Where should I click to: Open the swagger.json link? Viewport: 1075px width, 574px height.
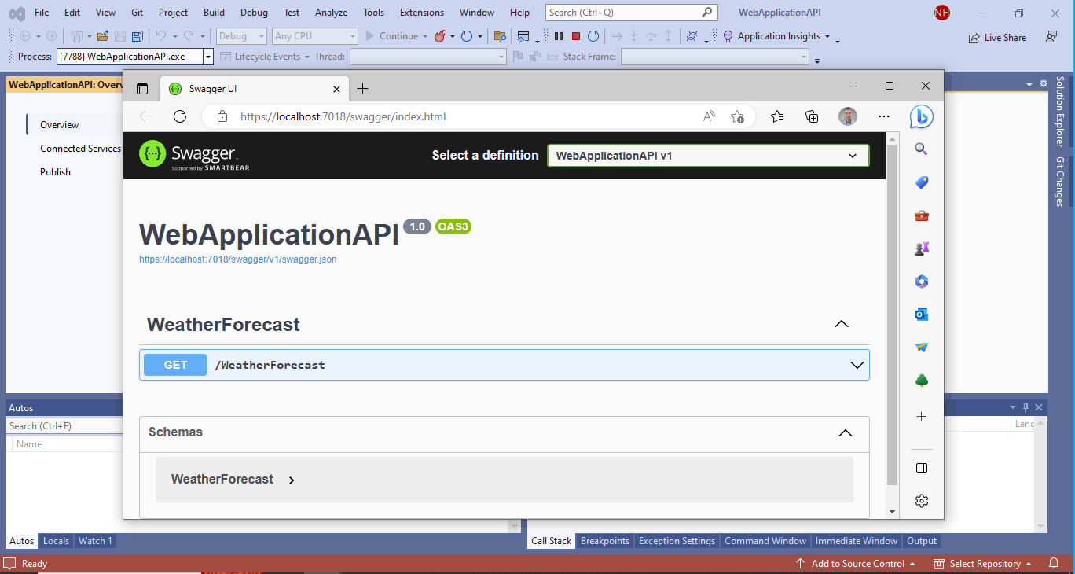[237, 259]
